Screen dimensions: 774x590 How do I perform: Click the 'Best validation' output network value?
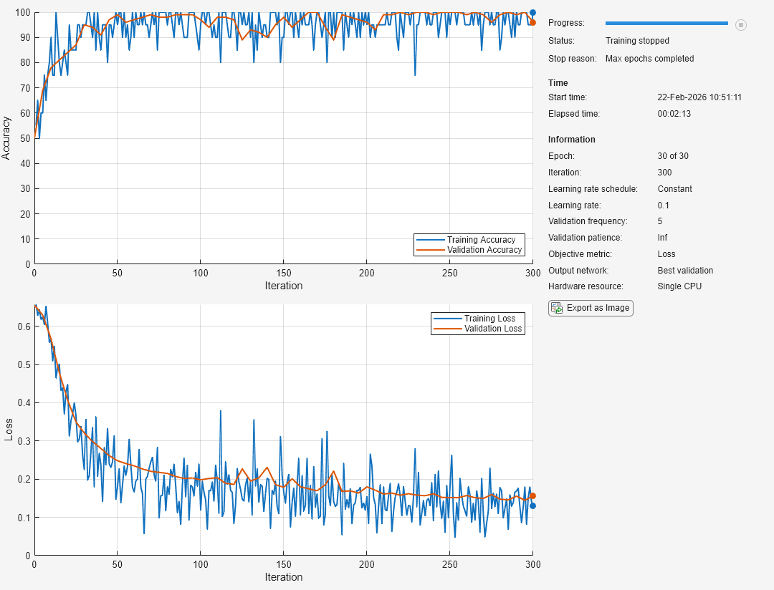click(x=684, y=271)
